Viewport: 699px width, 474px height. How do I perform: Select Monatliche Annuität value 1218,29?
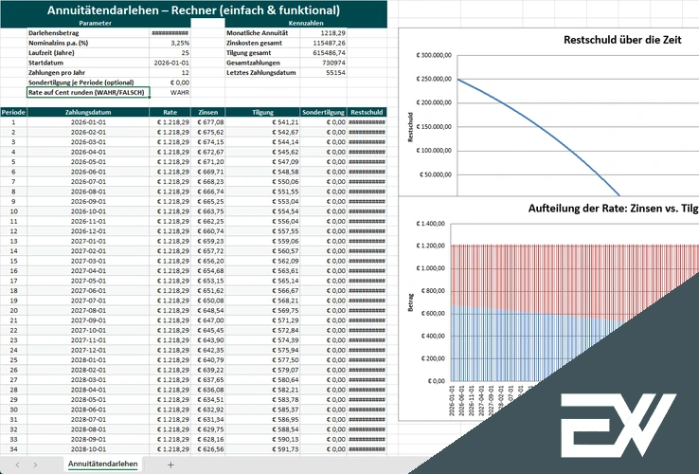[x=323, y=33]
